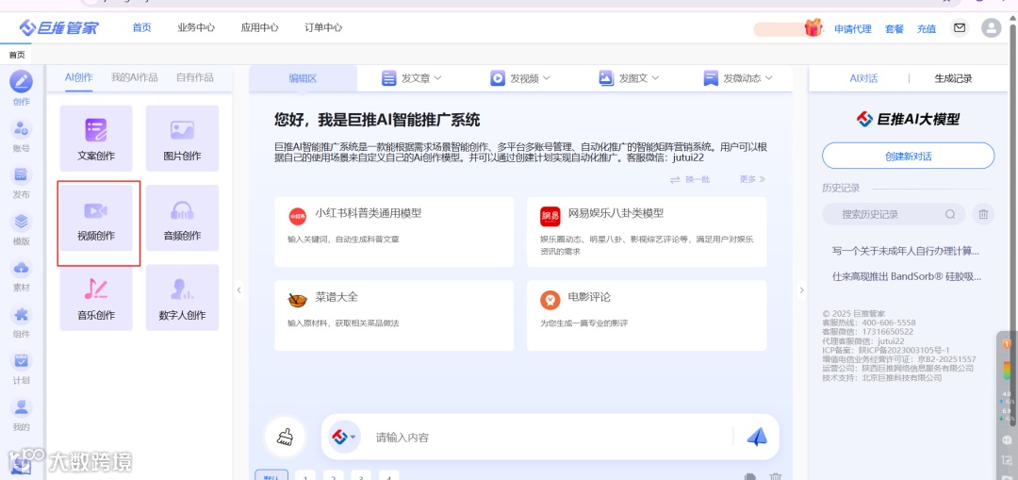Open the mail messages icon in header

(x=959, y=28)
